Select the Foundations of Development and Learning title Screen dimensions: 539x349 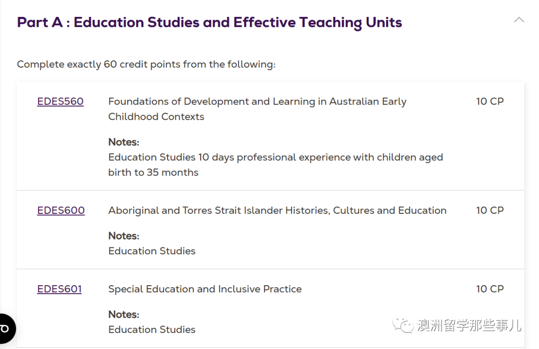pos(257,109)
